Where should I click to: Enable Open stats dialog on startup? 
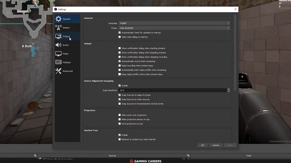(x=120, y=37)
